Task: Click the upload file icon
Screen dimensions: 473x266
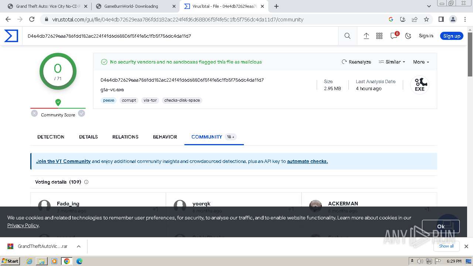Action: click(366, 36)
